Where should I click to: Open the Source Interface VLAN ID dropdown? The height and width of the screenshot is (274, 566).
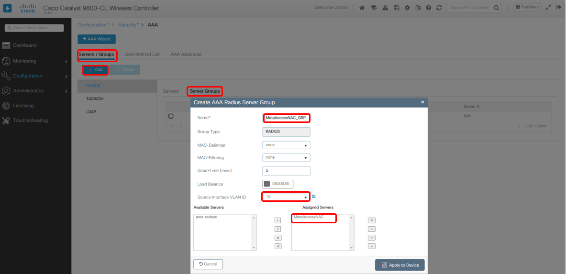[286, 197]
